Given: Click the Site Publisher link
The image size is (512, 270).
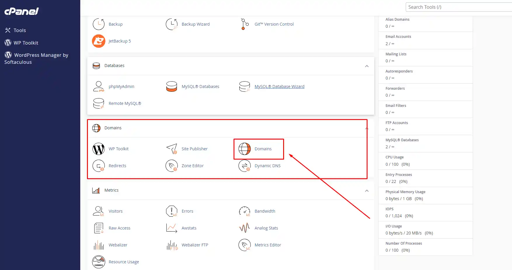Looking at the screenshot, I should coord(194,149).
